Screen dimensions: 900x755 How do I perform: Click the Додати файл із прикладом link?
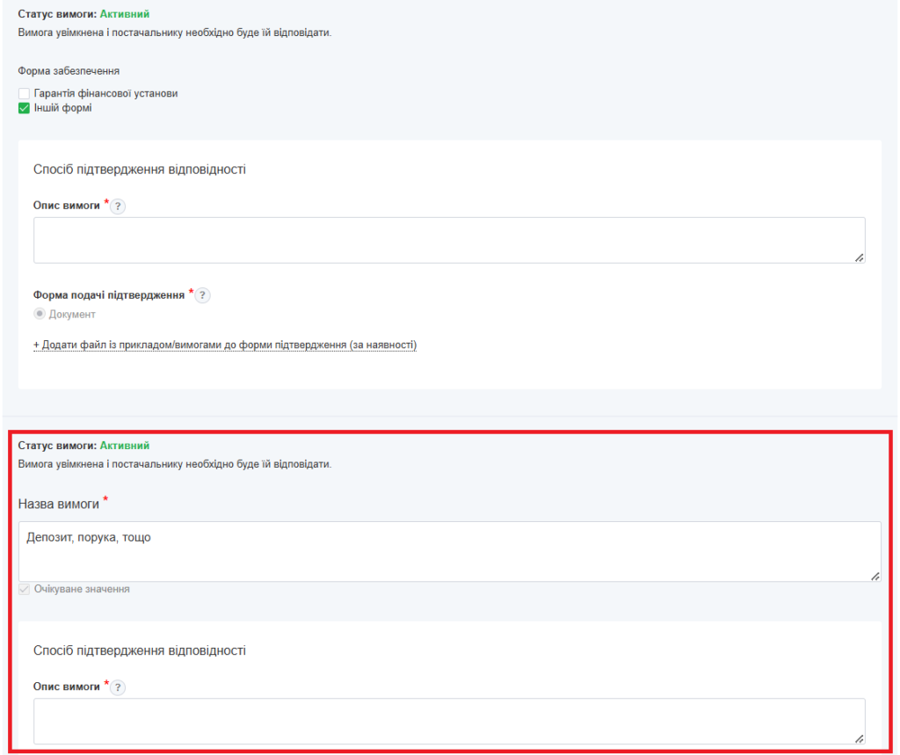pyautogui.click(x=225, y=345)
